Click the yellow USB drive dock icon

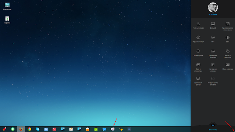(x=121, y=129)
